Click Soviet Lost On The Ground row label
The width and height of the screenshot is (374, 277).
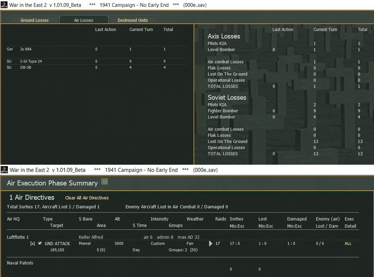(227, 141)
